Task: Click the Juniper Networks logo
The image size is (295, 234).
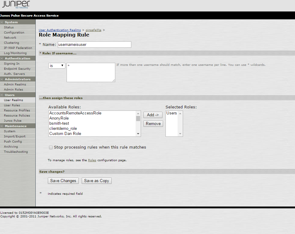Action: (16, 5)
